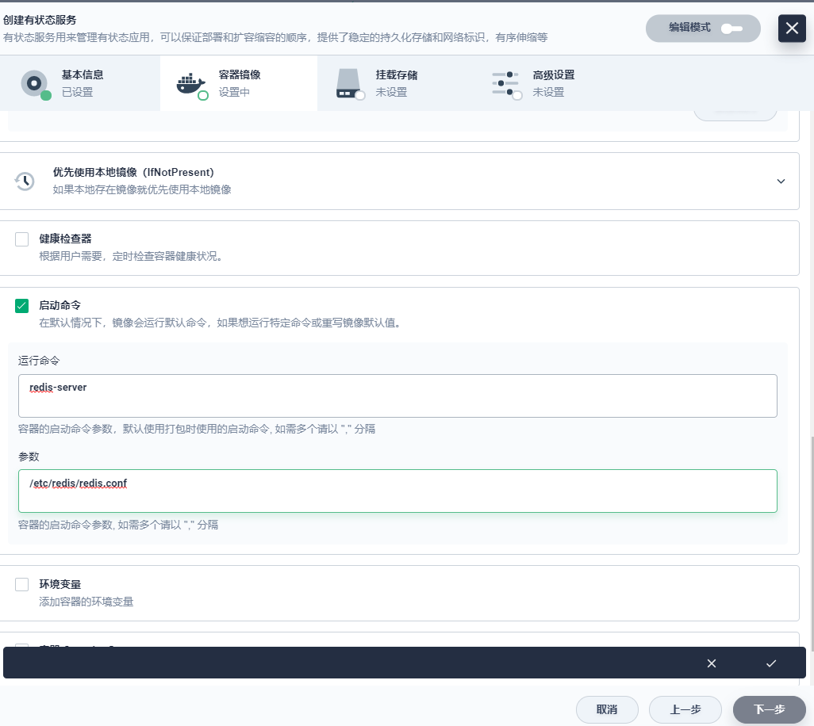
Task: Click the 下一步 next step button
Action: [x=770, y=709]
